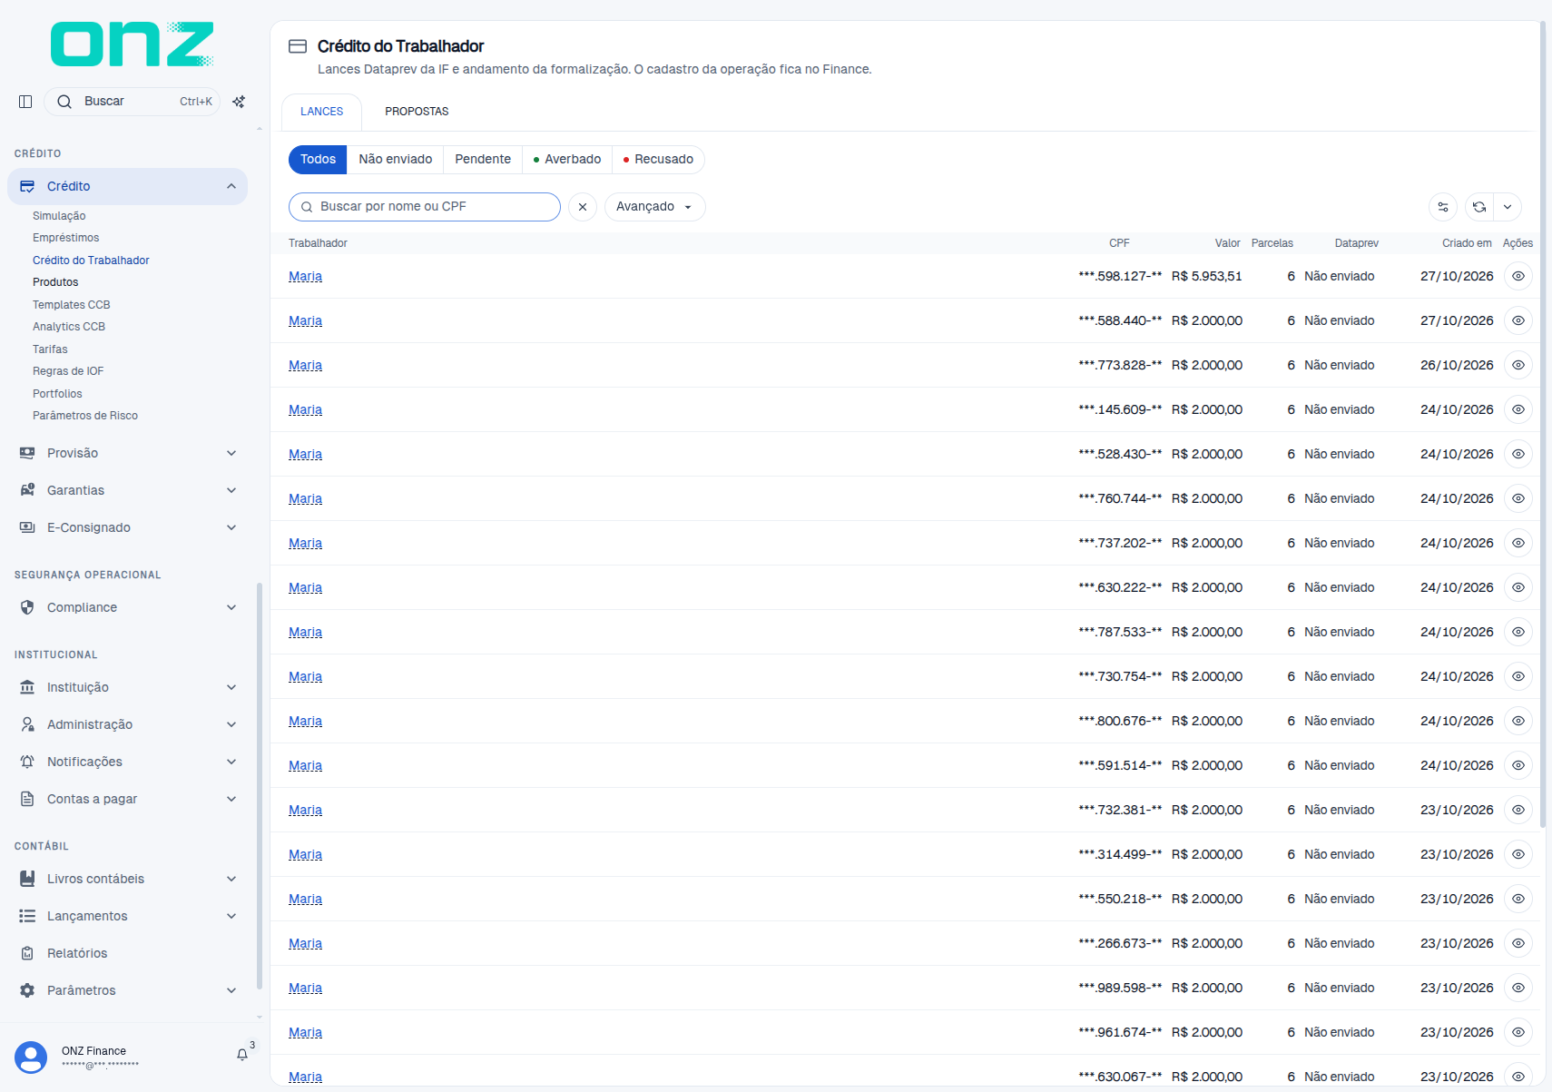The height and width of the screenshot is (1092, 1552).
Task: Toggle the sidebar panel icon
Action: pyautogui.click(x=25, y=102)
